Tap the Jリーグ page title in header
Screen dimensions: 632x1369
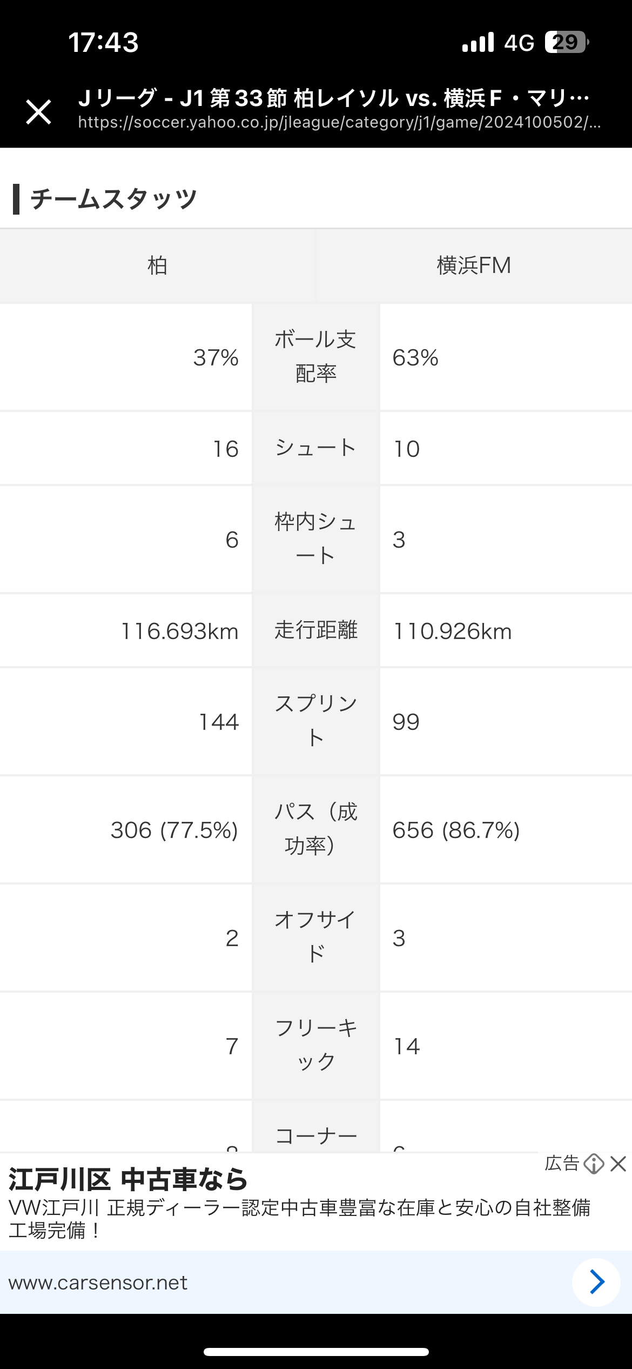coord(334,98)
